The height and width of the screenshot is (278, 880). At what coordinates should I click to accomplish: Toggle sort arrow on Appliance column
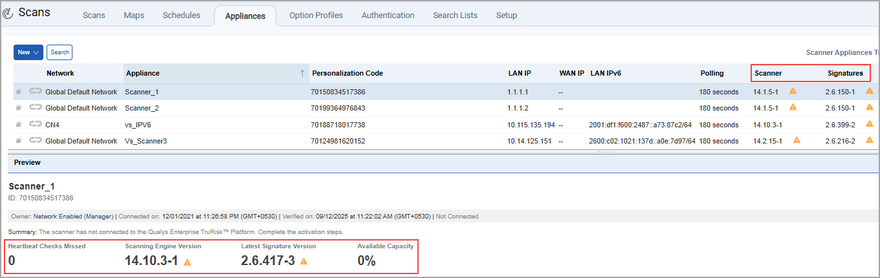(x=302, y=74)
